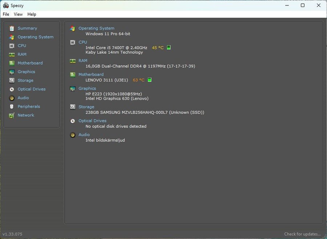Viewport: 327px width, 239px height.
Task: Click HP E223 (1920x1080@59Hz) text
Action: 114,94
